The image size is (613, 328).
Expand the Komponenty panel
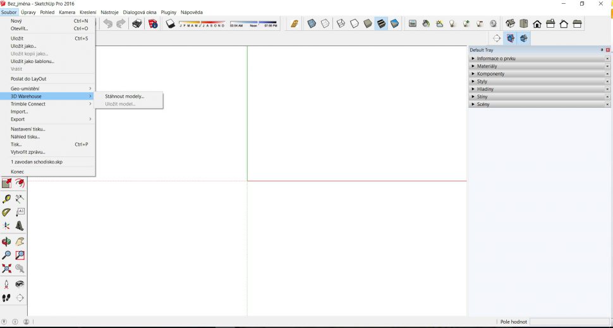540,74
